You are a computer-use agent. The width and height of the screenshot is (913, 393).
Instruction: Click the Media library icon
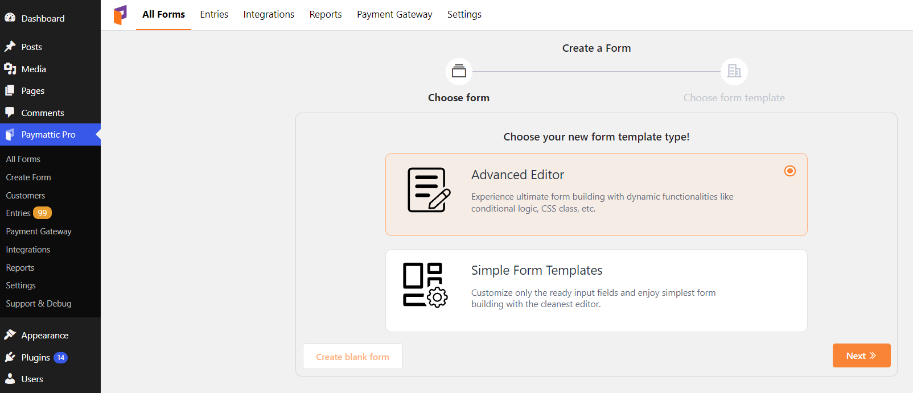pyautogui.click(x=10, y=69)
